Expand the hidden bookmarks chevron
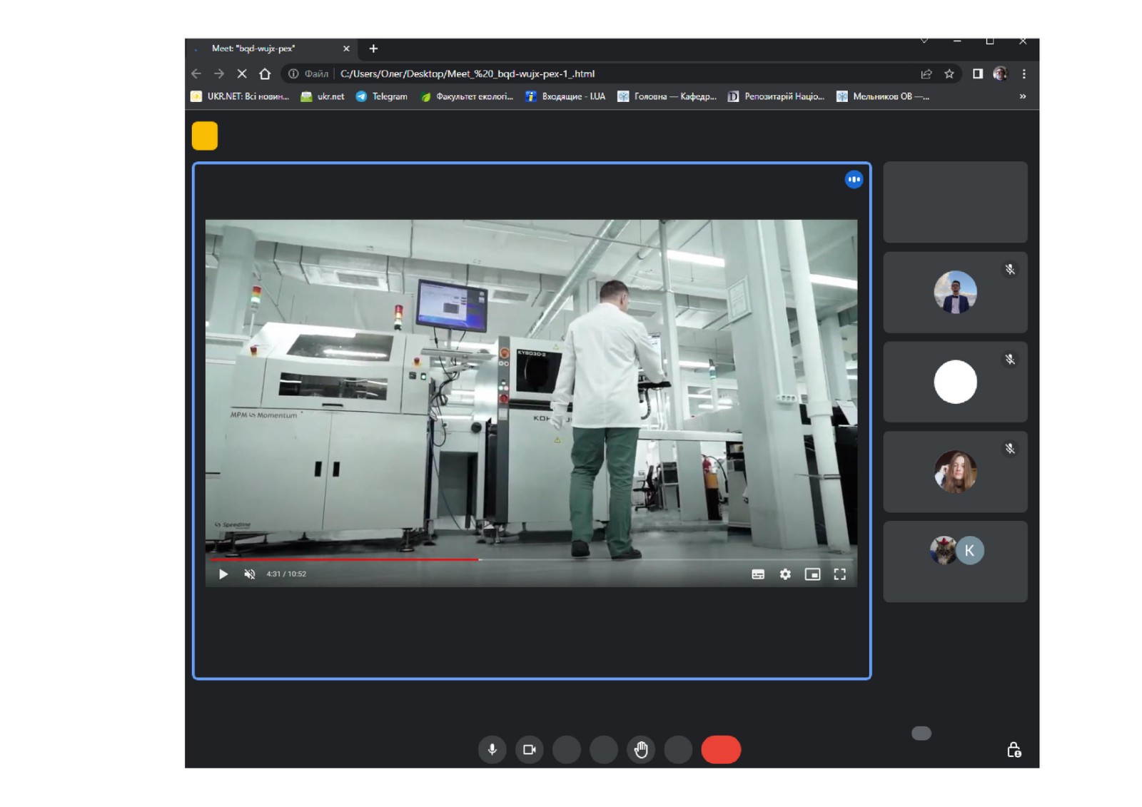Screen dimensions: 1142x807 pyautogui.click(x=1023, y=96)
